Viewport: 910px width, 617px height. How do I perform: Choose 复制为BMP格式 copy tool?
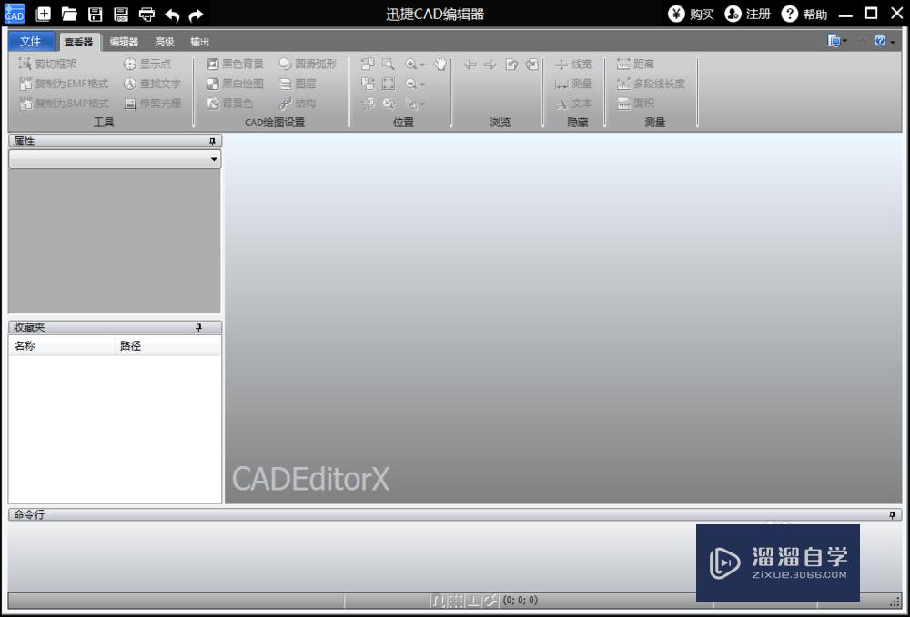[x=64, y=103]
